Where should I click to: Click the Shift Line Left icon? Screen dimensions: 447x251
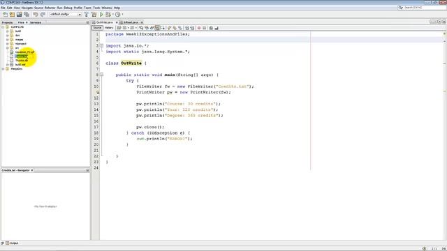[x=187, y=28]
